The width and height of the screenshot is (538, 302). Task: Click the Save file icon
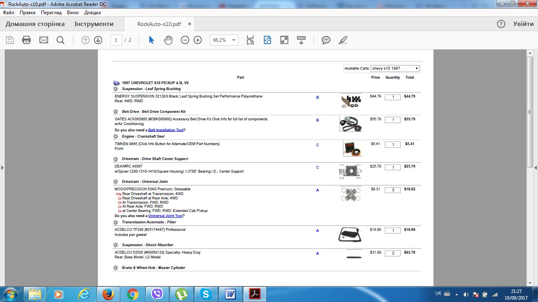pos(10,40)
